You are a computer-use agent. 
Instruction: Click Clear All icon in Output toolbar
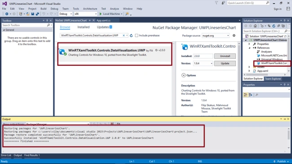click(x=112, y=124)
